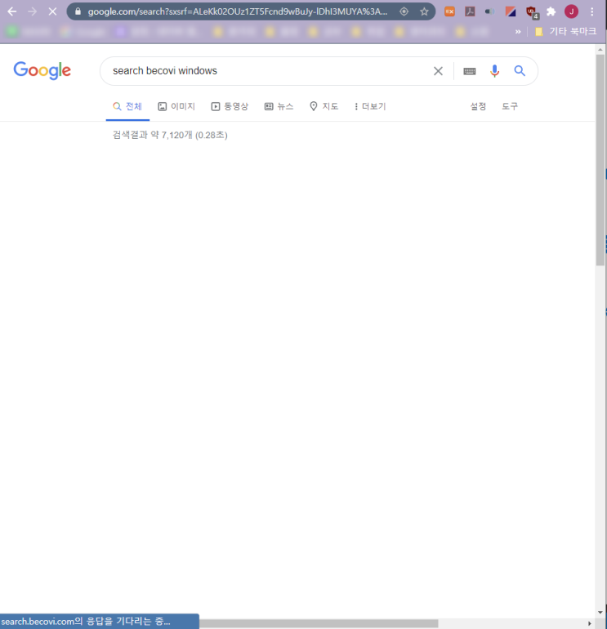This screenshot has width=607, height=629.
Task: Expand the 더보기 menu
Action: 370,106
